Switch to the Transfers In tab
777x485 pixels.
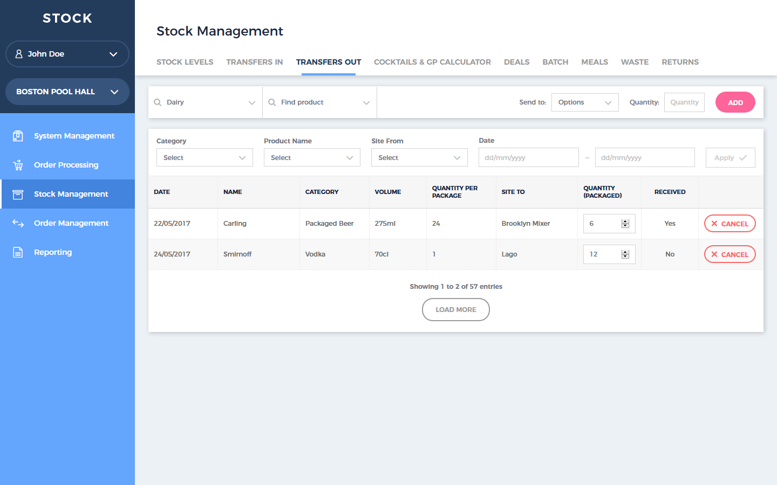254,62
